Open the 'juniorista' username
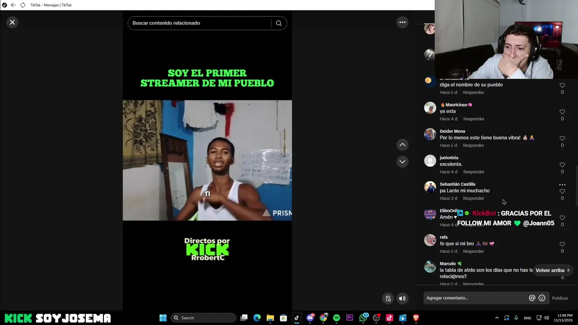This screenshot has height=325, width=578. pyautogui.click(x=449, y=158)
